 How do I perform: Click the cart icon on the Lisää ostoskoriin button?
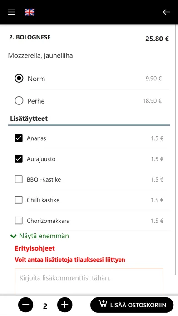(x=103, y=304)
